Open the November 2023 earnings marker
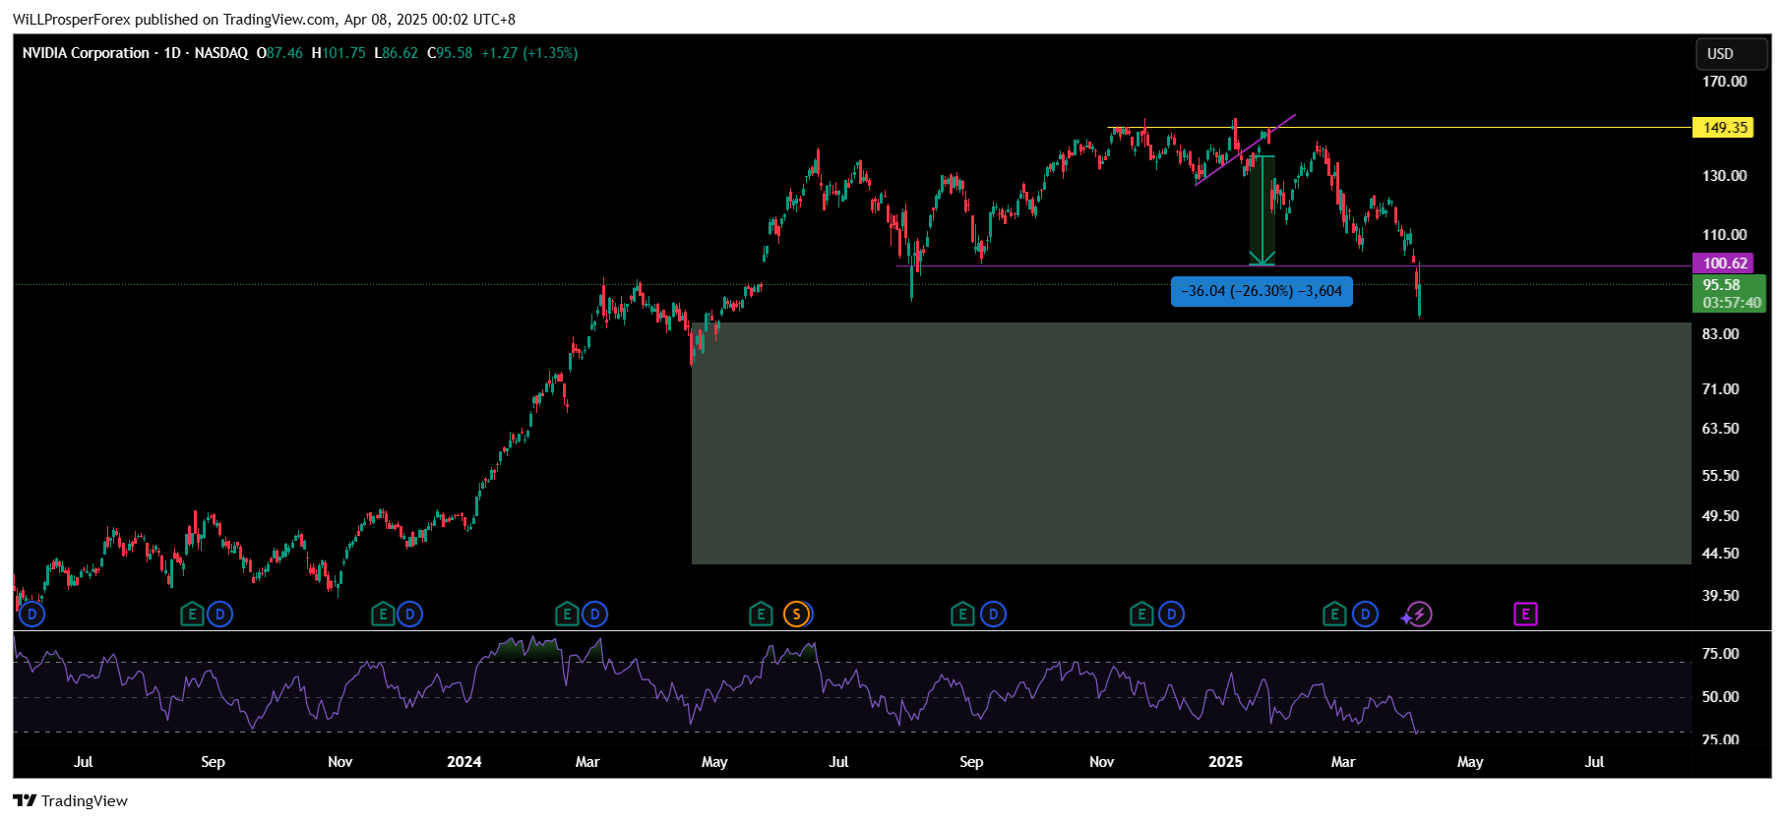The image size is (1785, 822). click(383, 615)
